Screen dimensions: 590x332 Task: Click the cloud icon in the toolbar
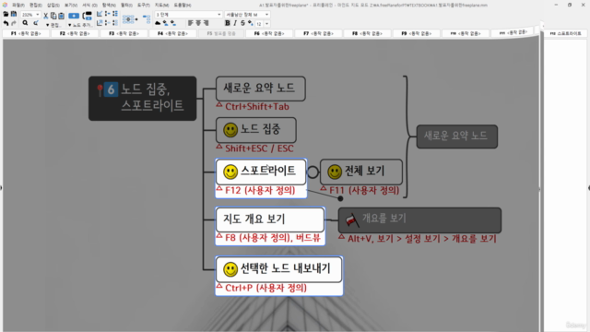tap(158, 23)
